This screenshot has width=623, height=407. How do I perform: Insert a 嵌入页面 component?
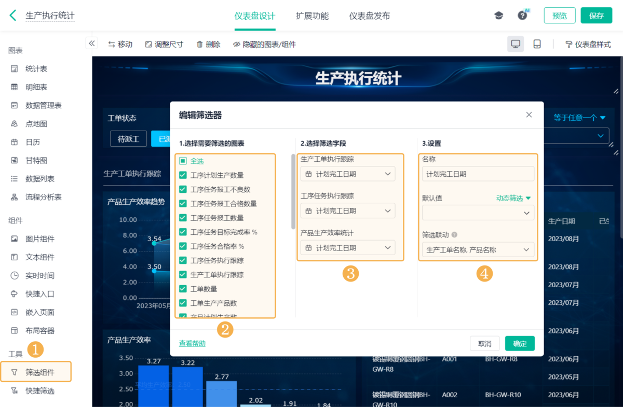[40, 312]
